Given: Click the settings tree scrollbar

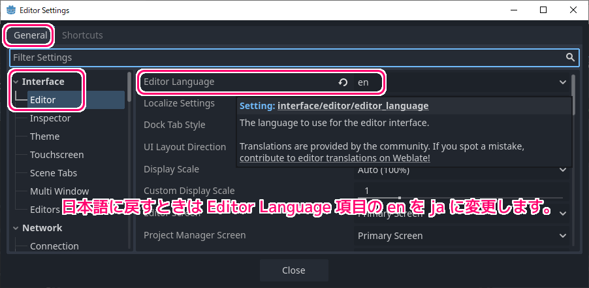Looking at the screenshot, I should 129,87.
